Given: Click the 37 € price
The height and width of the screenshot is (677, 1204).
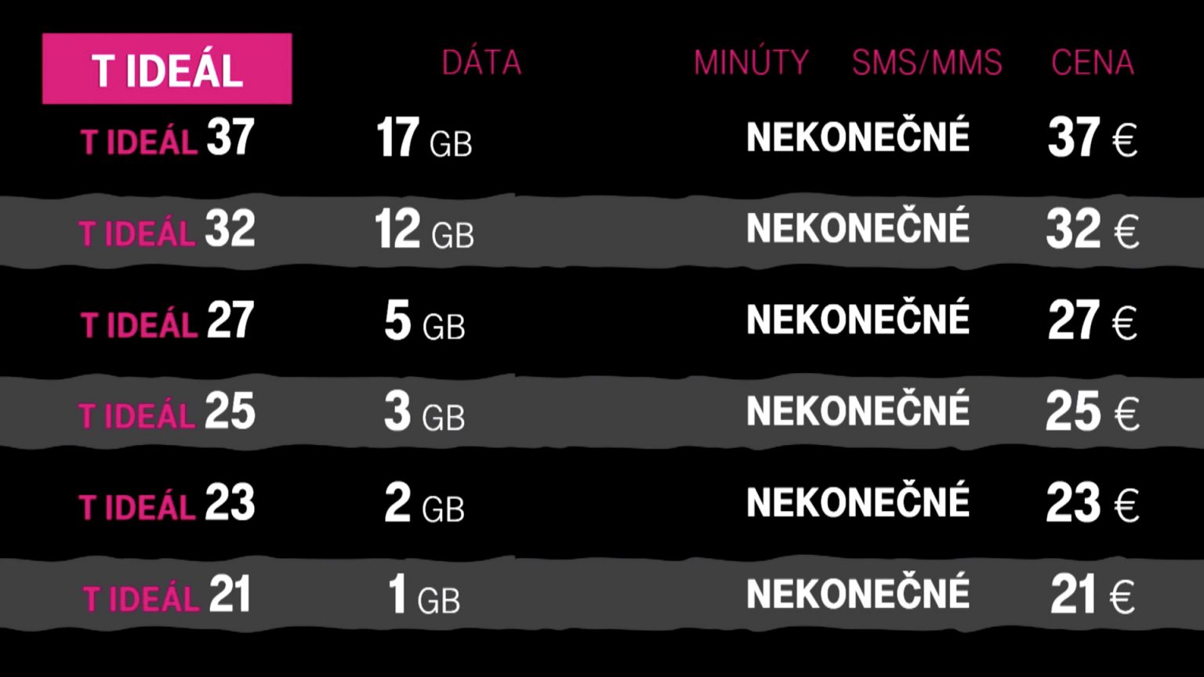Looking at the screenshot, I should coord(1093,139).
